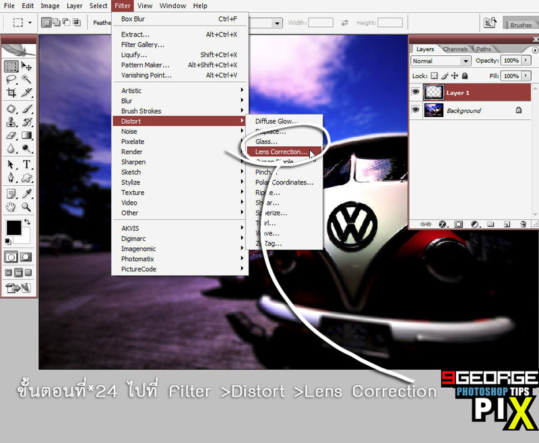Select the History Brush tool
539x443 pixels.
tap(26, 122)
